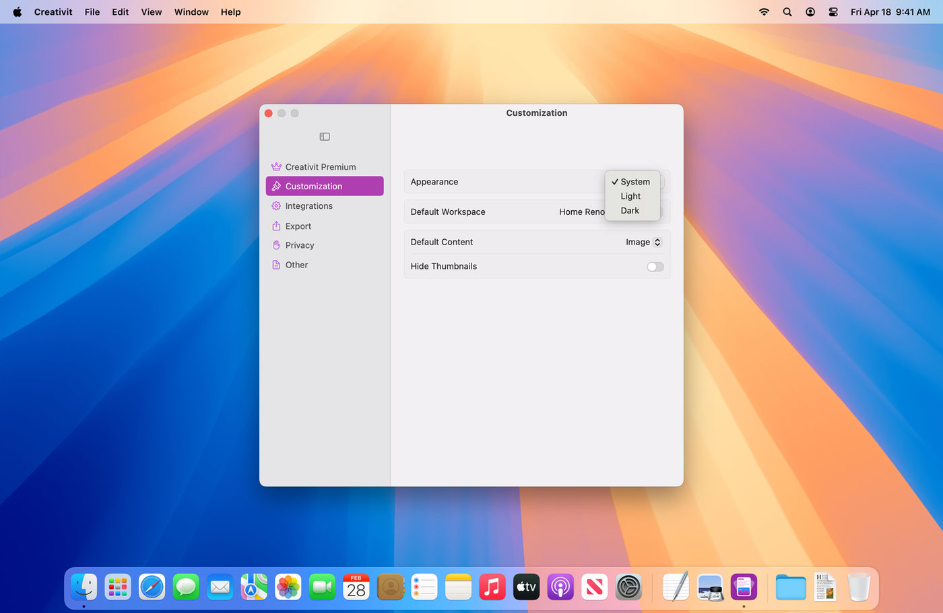Open the Wi-Fi status menu
The height and width of the screenshot is (613, 943).
point(764,12)
